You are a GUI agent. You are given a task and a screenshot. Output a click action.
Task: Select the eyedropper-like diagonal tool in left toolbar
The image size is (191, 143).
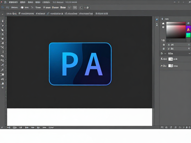pos(2,70)
